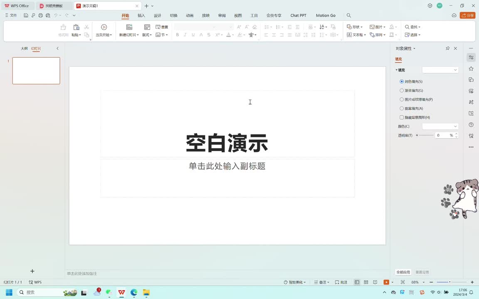Click the 新建幻灯片 new slide icon
This screenshot has height=299, width=479.
click(129, 27)
